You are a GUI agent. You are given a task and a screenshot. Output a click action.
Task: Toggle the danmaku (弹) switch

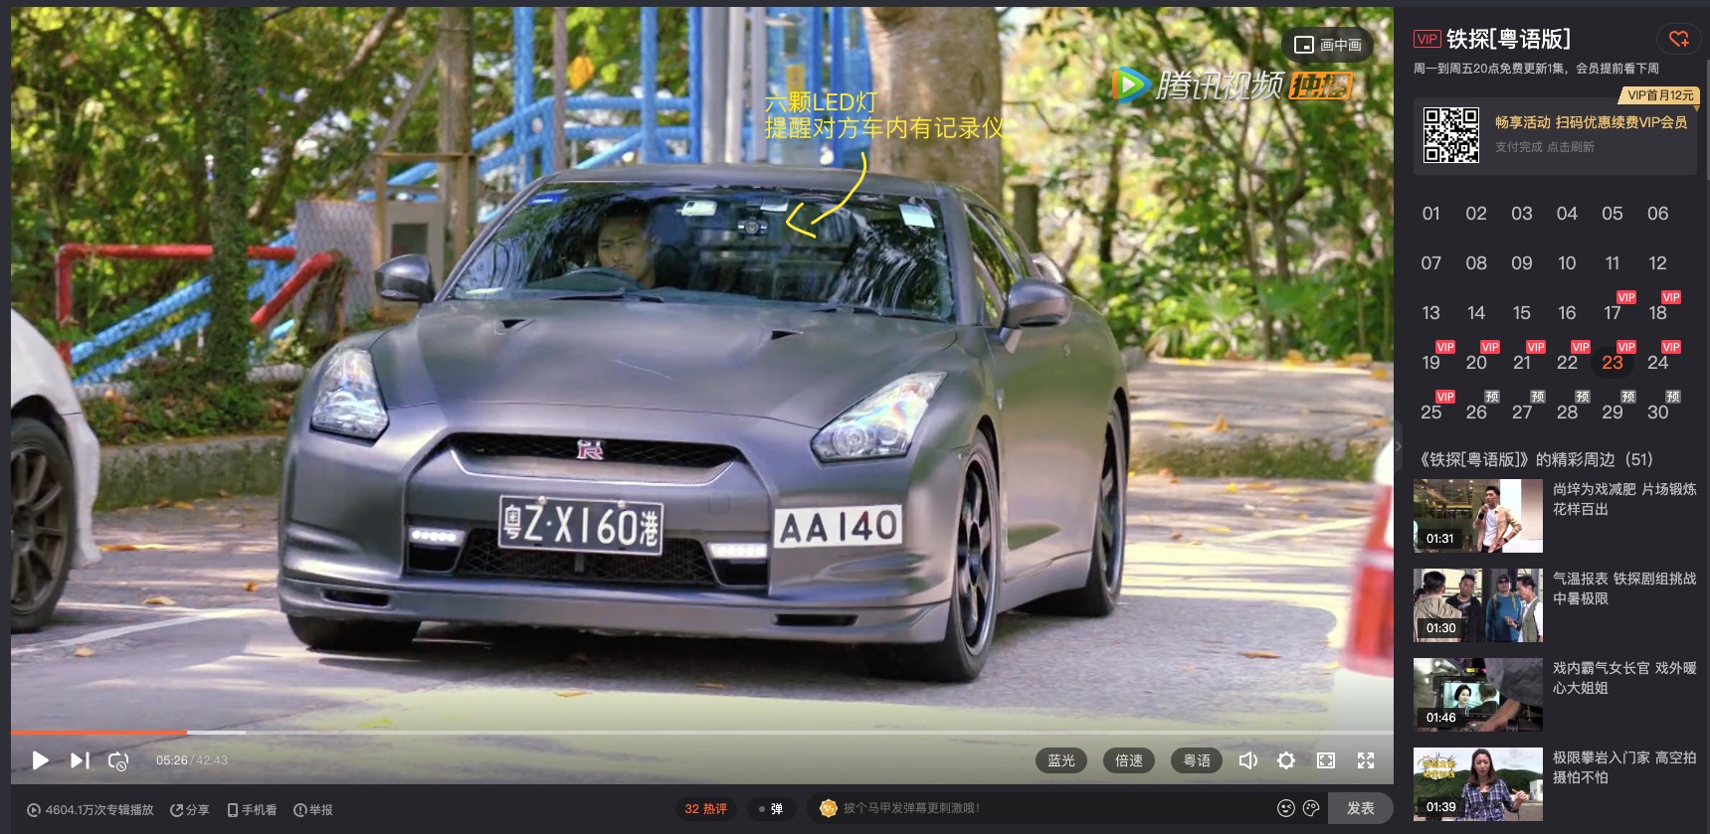click(x=770, y=809)
